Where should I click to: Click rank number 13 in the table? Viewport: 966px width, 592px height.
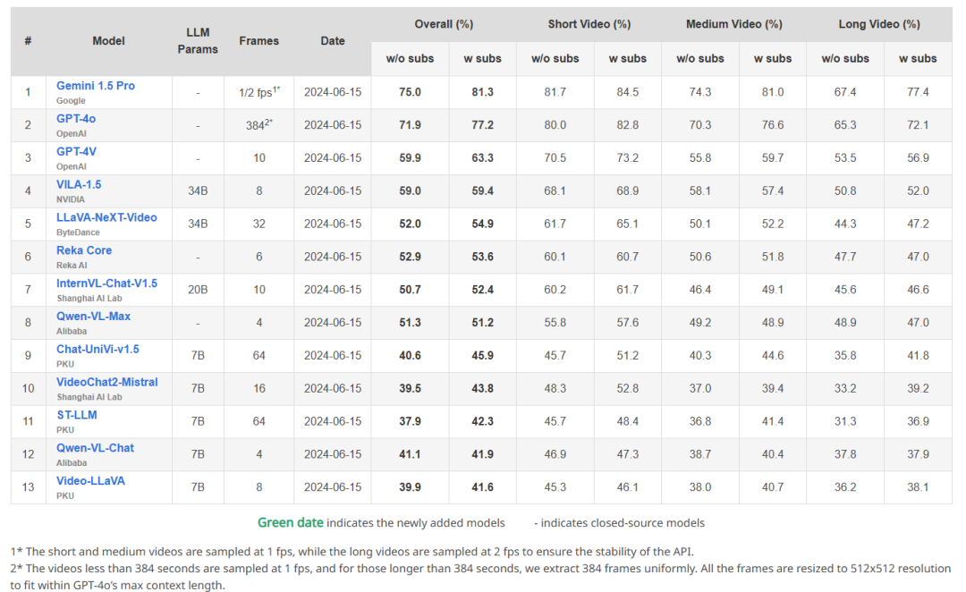click(29, 487)
